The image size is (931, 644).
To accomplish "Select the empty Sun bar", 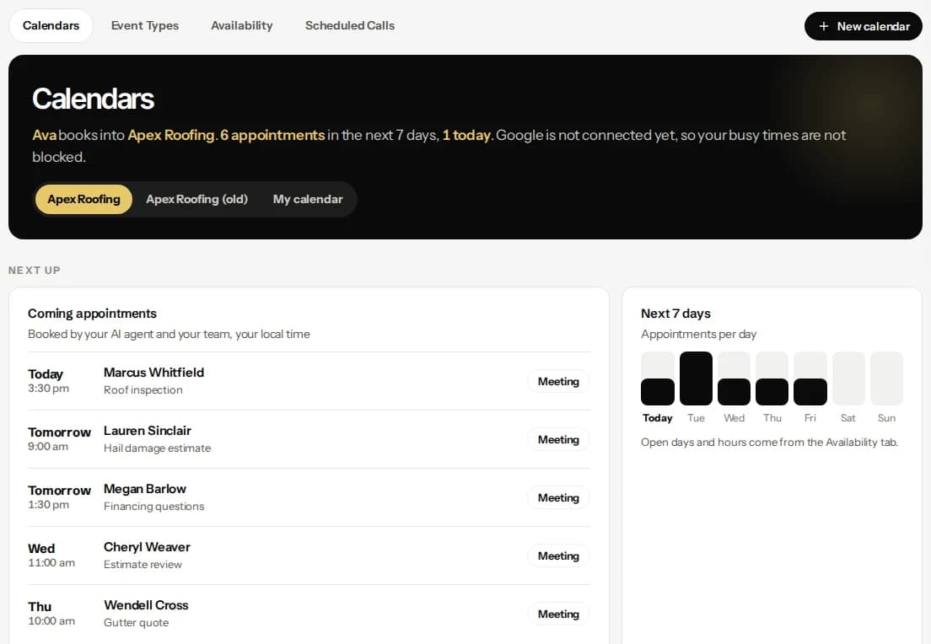I will tap(886, 378).
